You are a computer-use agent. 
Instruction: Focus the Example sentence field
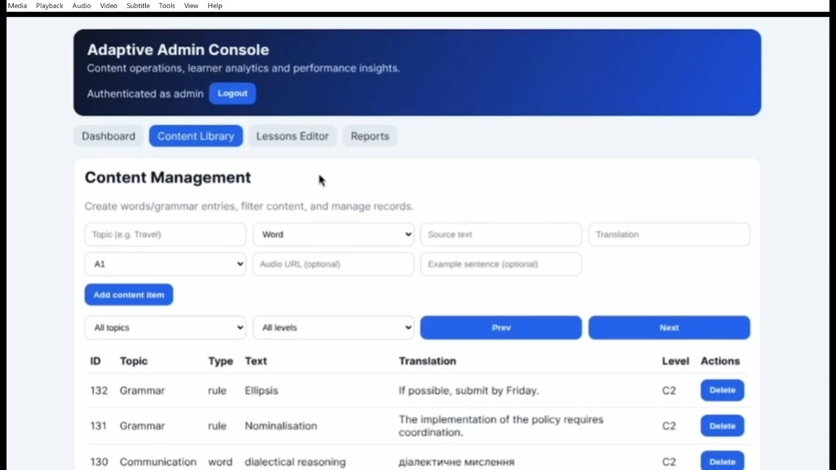[501, 264]
